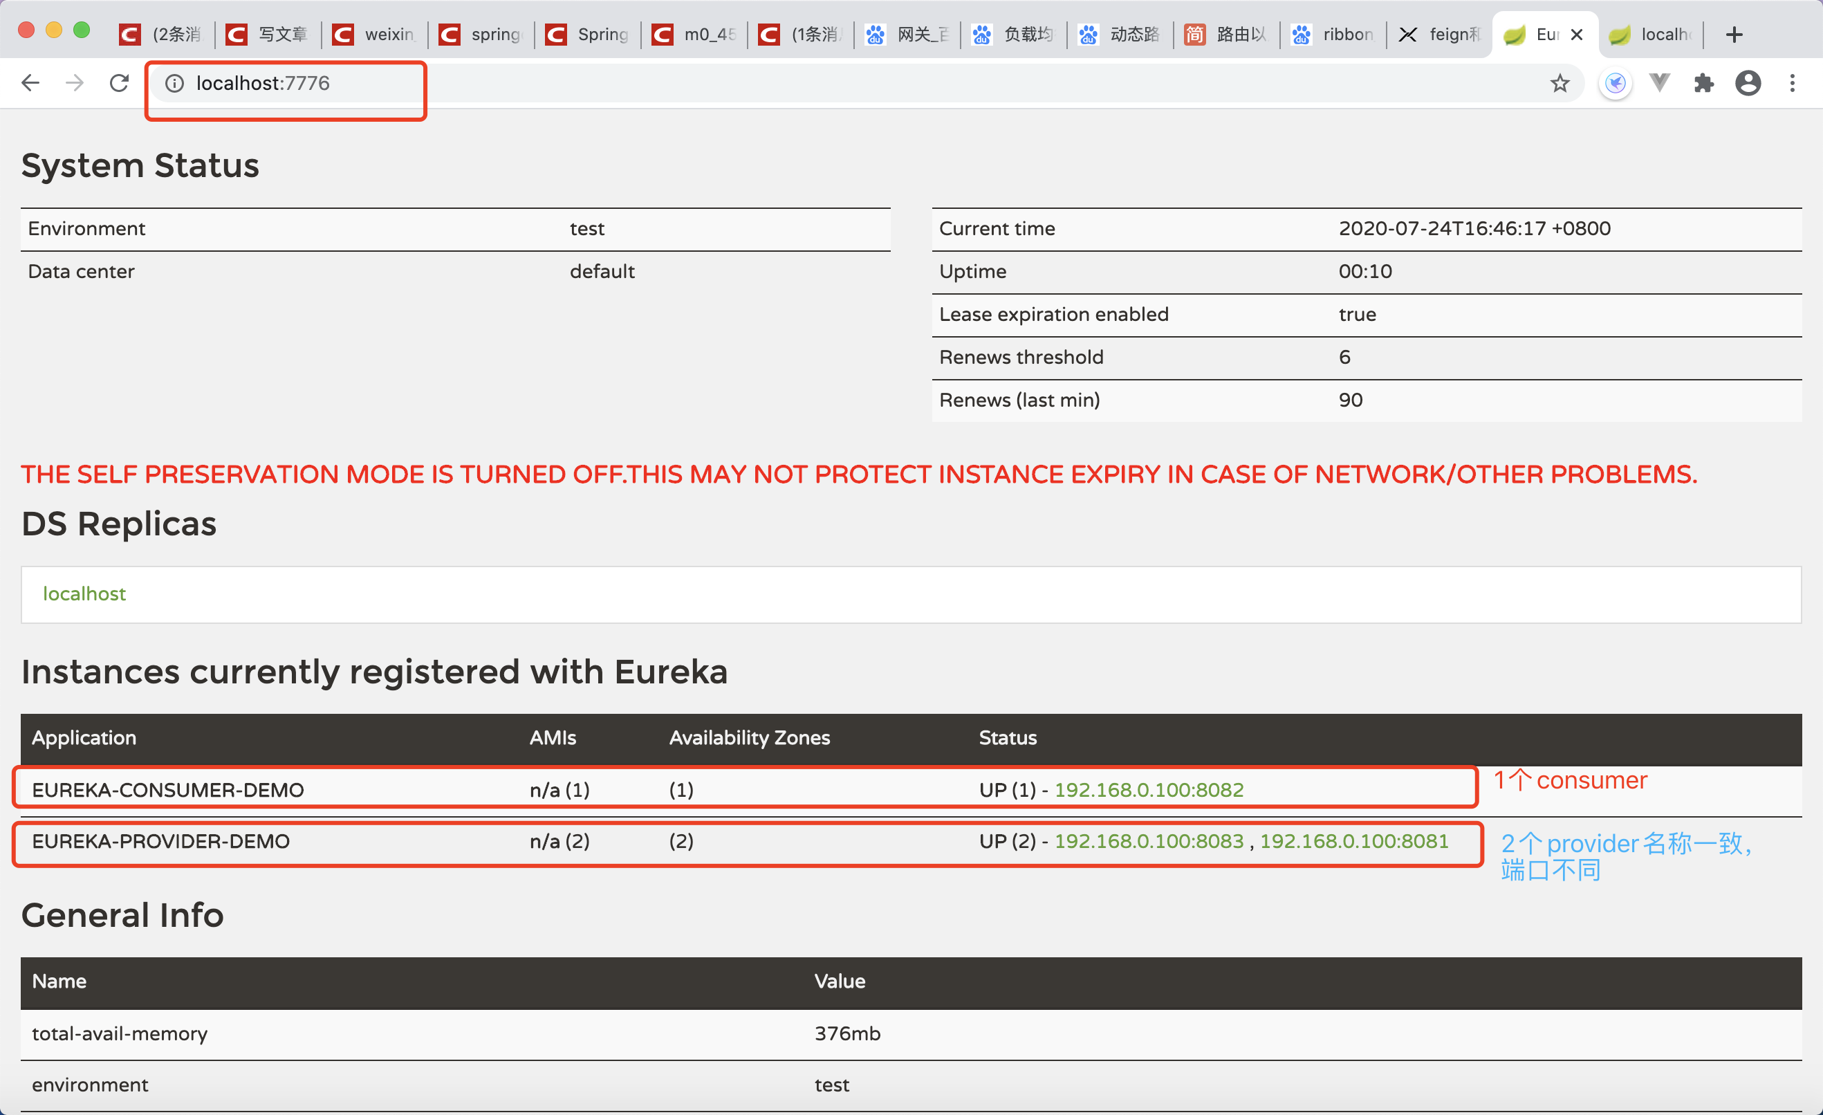Click the localhost:7776 address field
The width and height of the screenshot is (1823, 1115).
[263, 84]
